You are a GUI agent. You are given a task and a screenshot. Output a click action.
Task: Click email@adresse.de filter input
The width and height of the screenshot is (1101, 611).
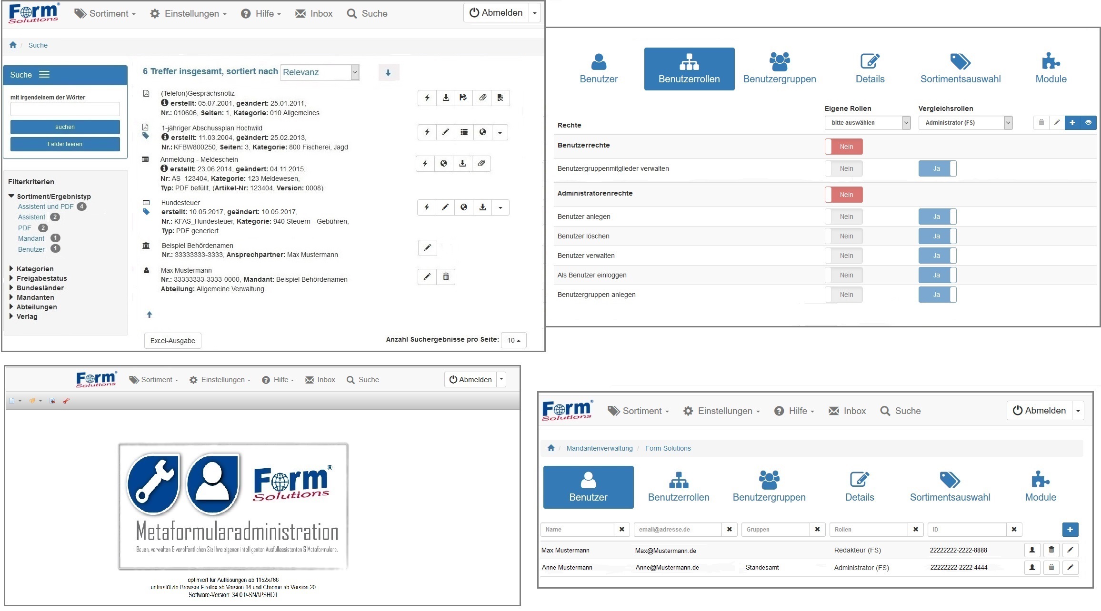pyautogui.click(x=678, y=529)
